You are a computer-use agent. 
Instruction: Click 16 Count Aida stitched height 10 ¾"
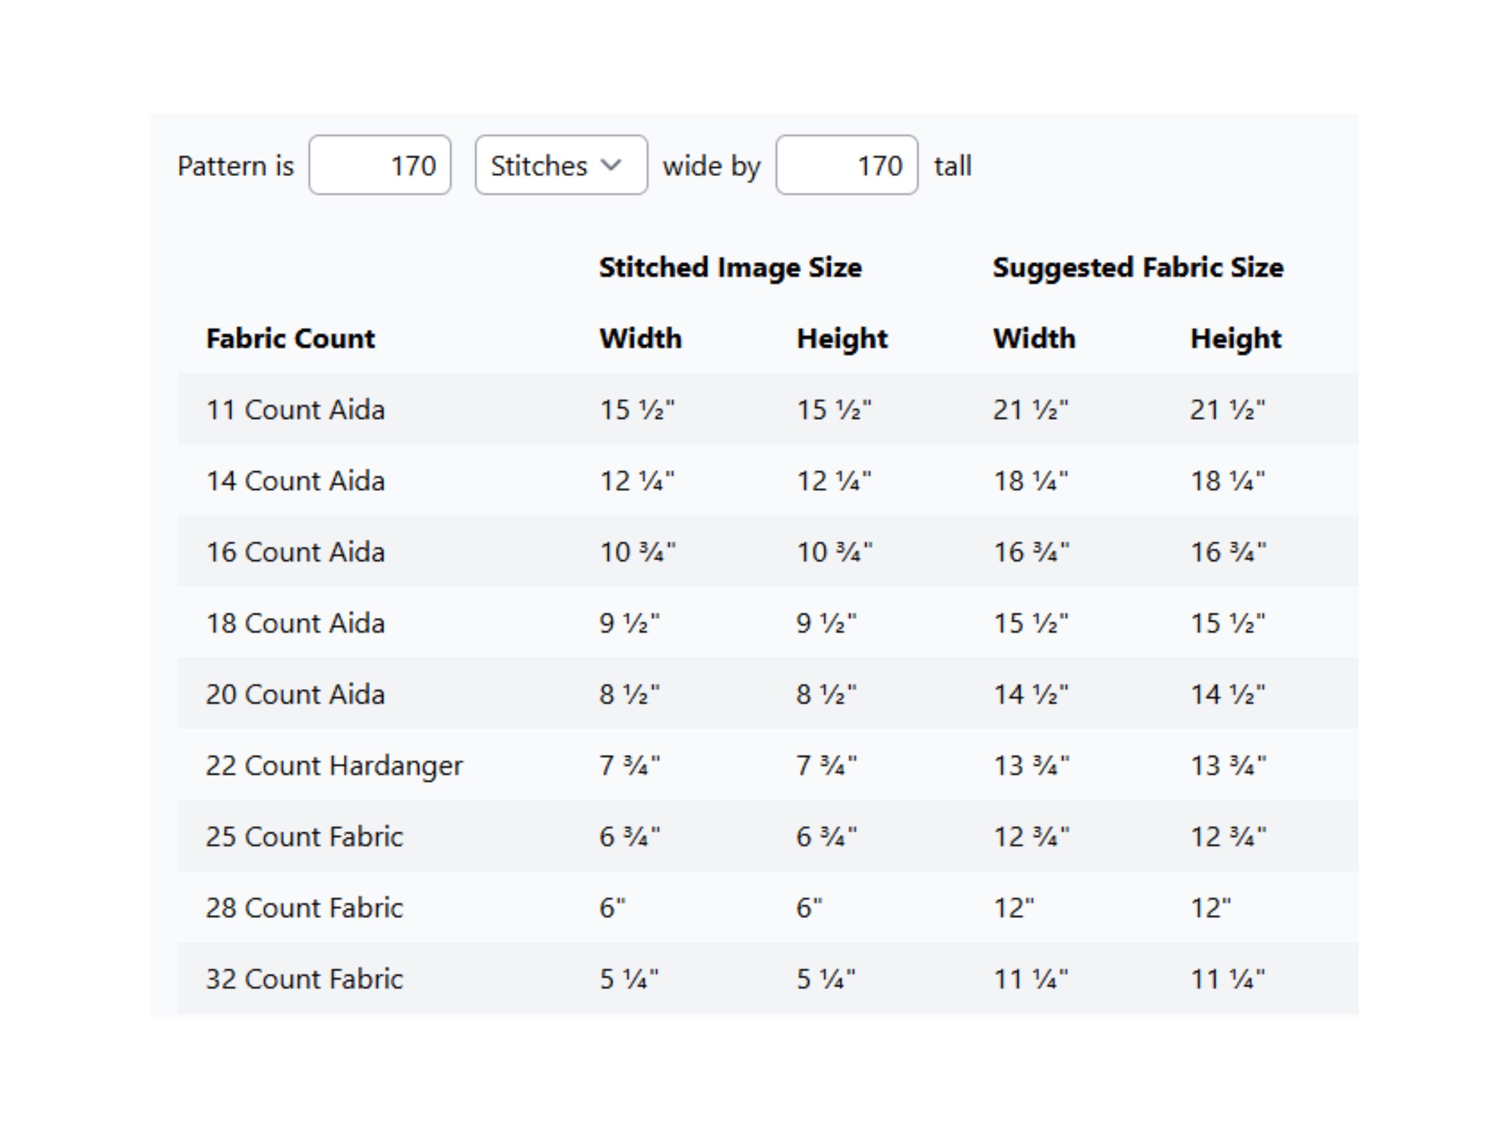point(835,552)
